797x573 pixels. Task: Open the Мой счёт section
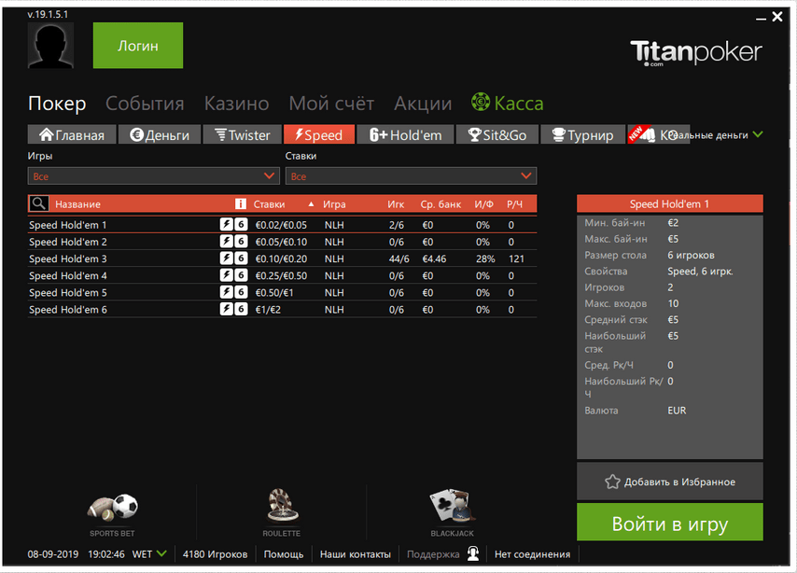(x=331, y=104)
